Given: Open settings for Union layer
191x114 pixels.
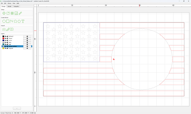Looking at the screenshot, I should tap(27, 40).
